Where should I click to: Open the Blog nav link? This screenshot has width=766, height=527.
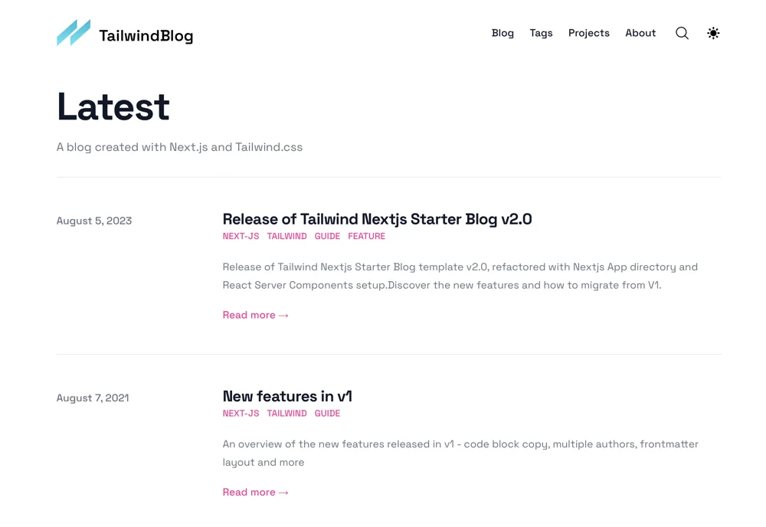502,33
